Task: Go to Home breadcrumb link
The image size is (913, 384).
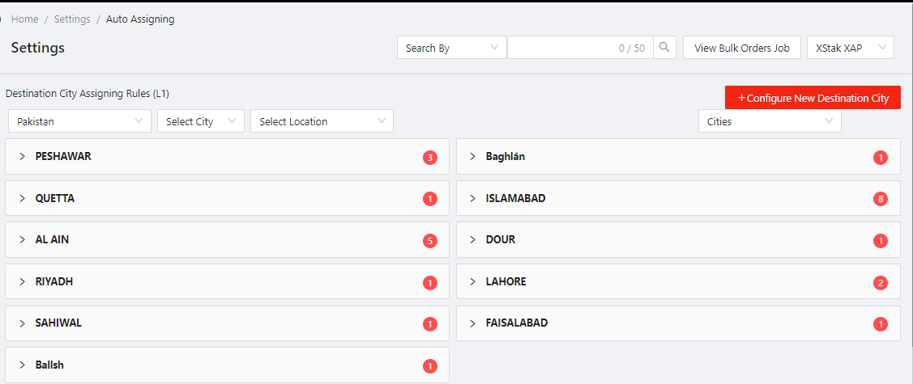Action: [x=25, y=19]
